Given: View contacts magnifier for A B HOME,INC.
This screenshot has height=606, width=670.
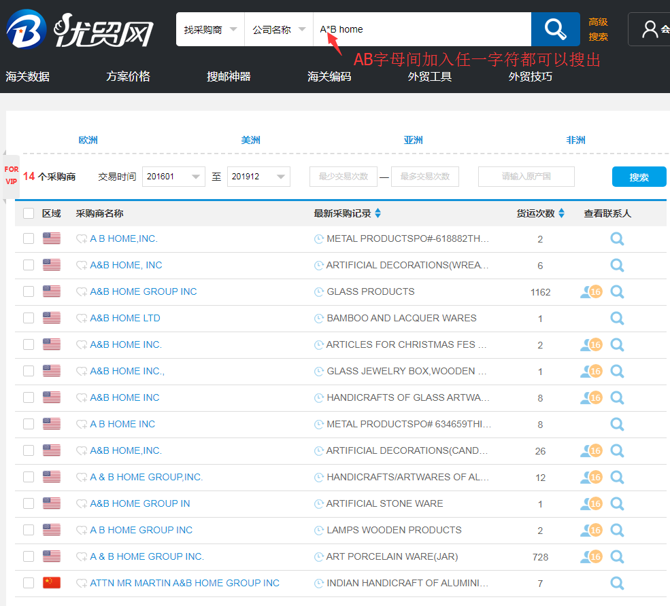Looking at the screenshot, I should pyautogui.click(x=617, y=238).
